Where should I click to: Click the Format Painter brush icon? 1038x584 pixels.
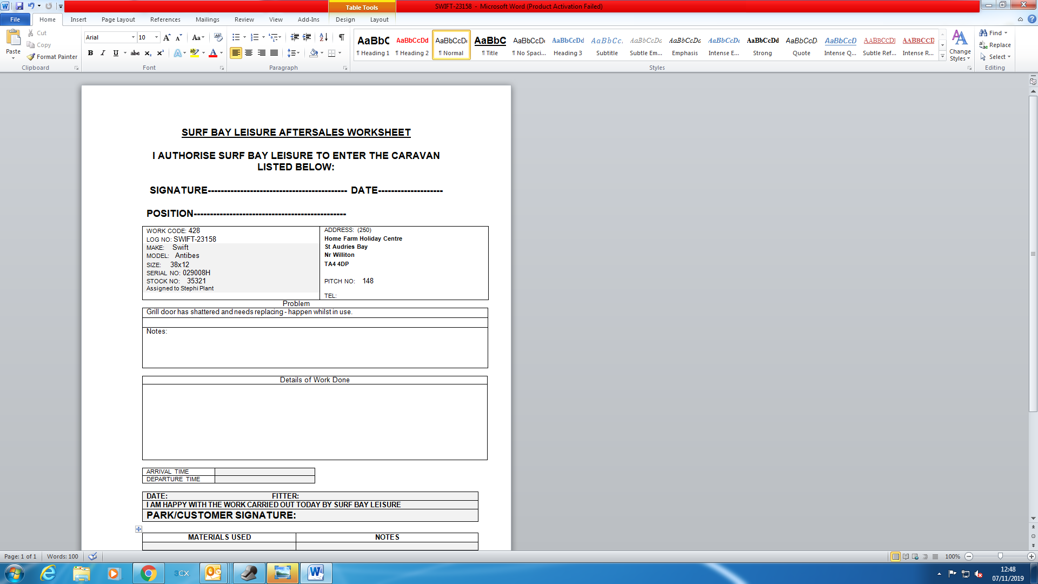tap(31, 57)
